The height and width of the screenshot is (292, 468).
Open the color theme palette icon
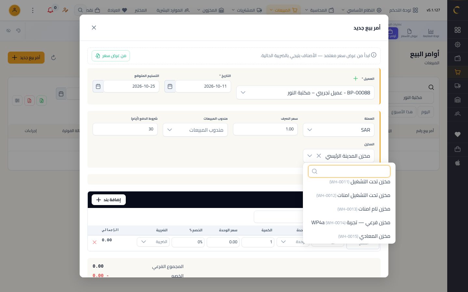(x=18, y=30)
